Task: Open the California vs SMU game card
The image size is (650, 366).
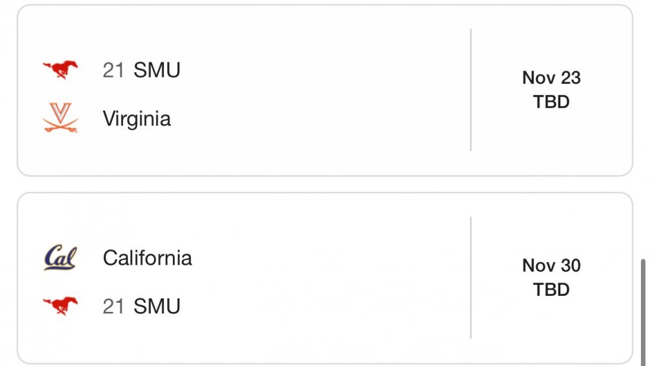Action: click(312, 280)
